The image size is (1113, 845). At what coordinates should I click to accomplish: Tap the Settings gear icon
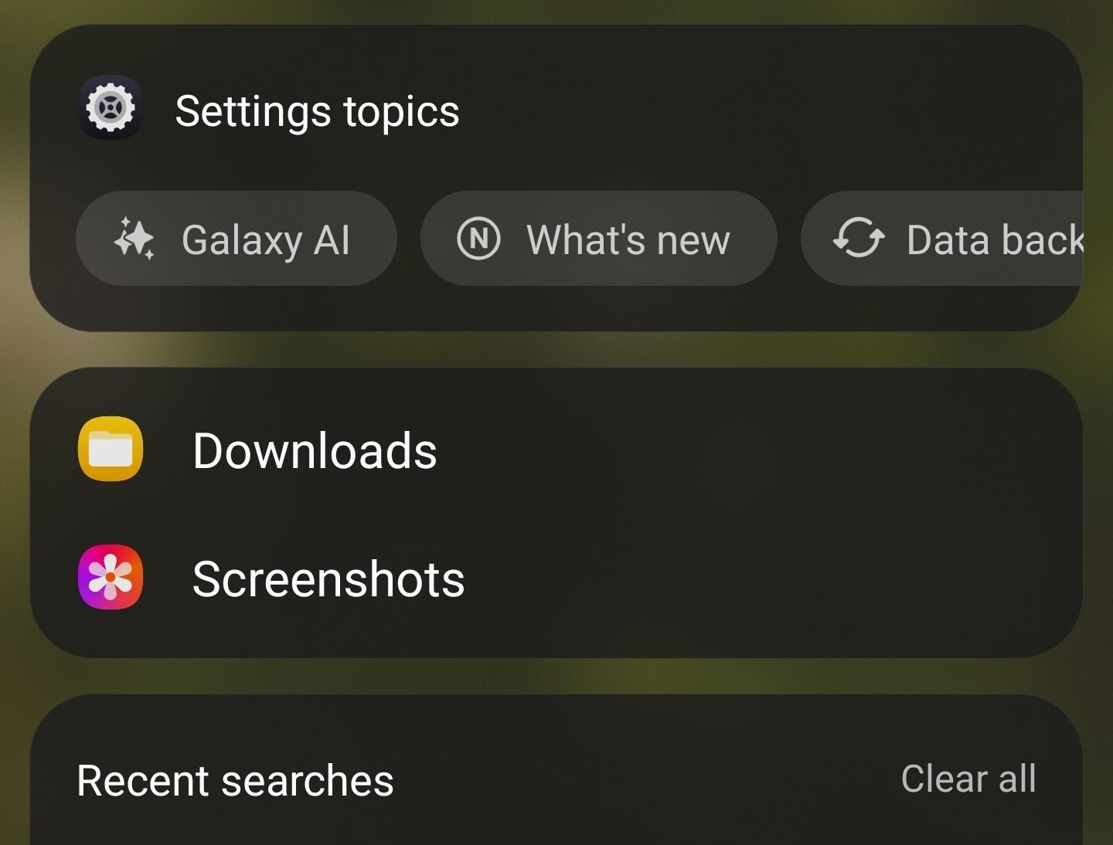[111, 108]
